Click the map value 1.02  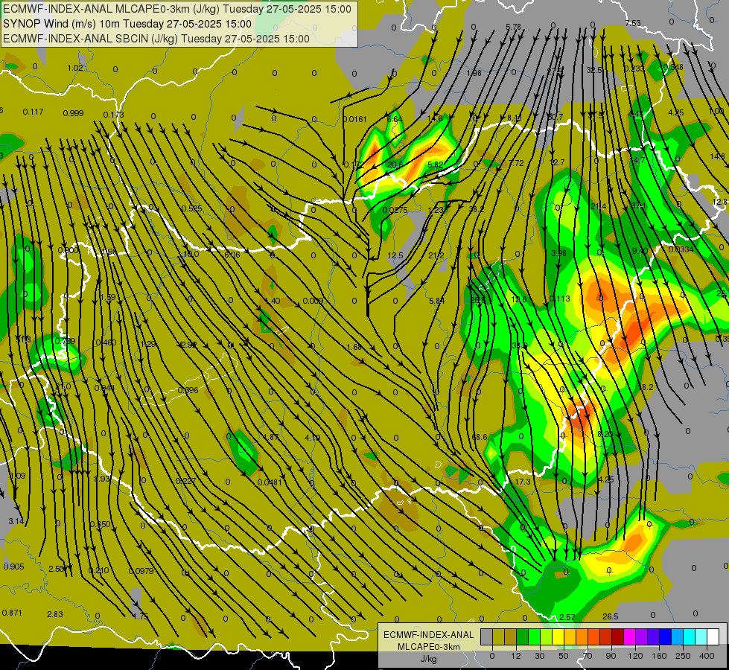point(75,68)
